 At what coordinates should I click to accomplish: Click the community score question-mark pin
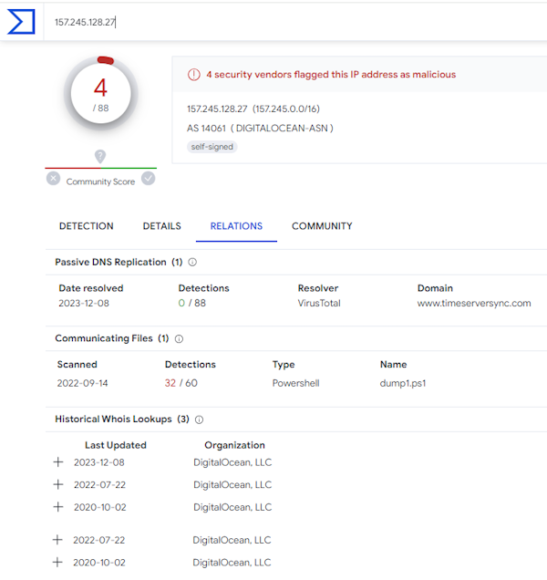pos(100,156)
